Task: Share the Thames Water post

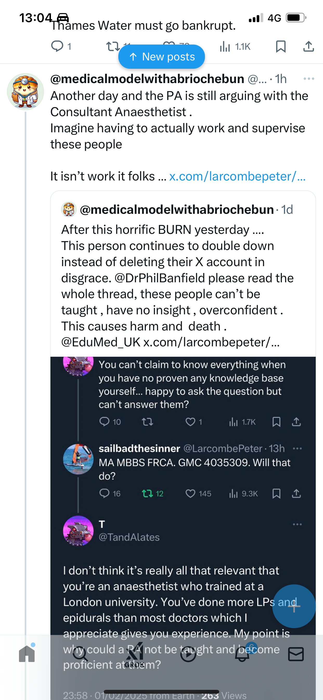Action: (x=309, y=46)
